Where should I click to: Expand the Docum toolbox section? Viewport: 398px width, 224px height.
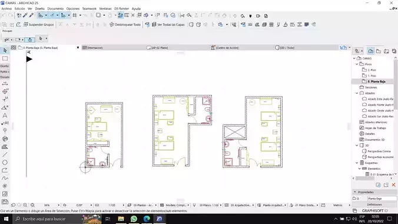pyautogui.click(x=5, y=77)
